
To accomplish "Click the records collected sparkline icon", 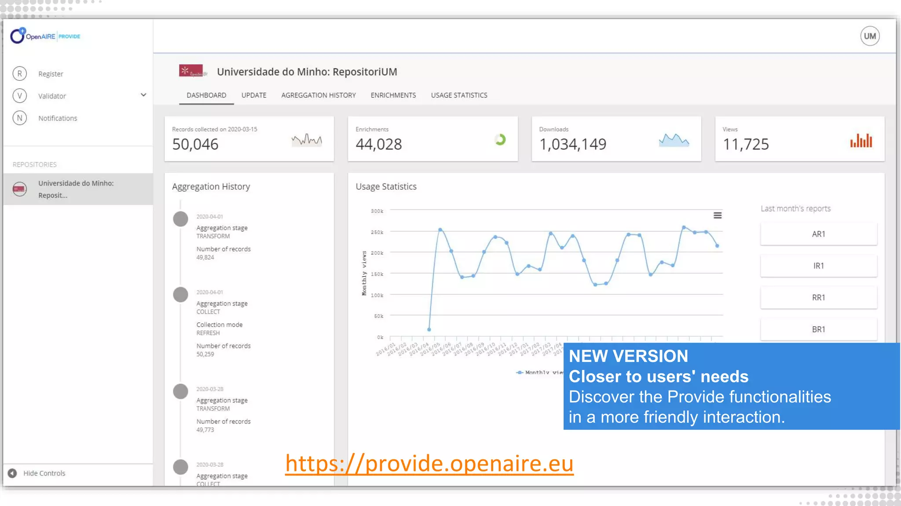I will (307, 140).
